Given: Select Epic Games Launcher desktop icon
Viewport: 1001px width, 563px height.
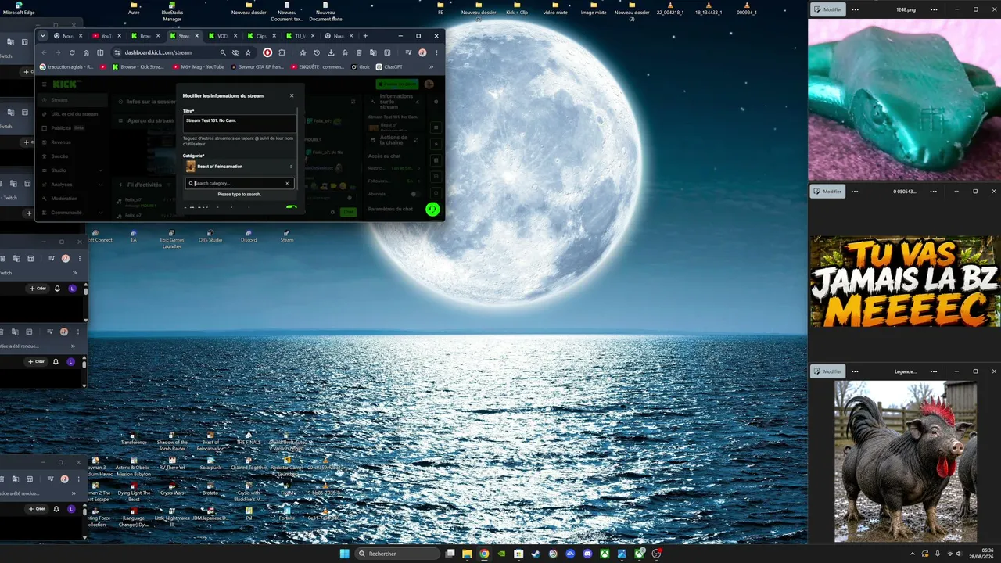Looking at the screenshot, I should 171,238.
